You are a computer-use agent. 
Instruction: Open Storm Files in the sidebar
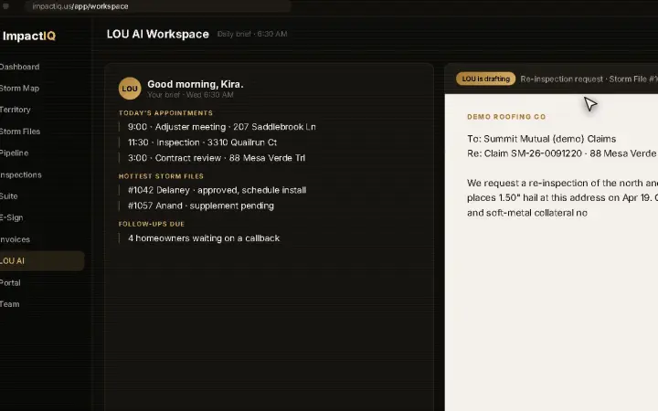pyautogui.click(x=20, y=132)
